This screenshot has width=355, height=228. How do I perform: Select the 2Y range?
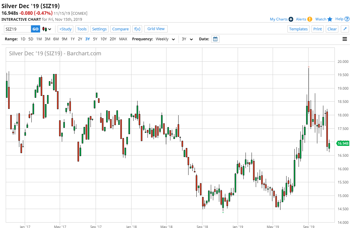tap(80, 39)
